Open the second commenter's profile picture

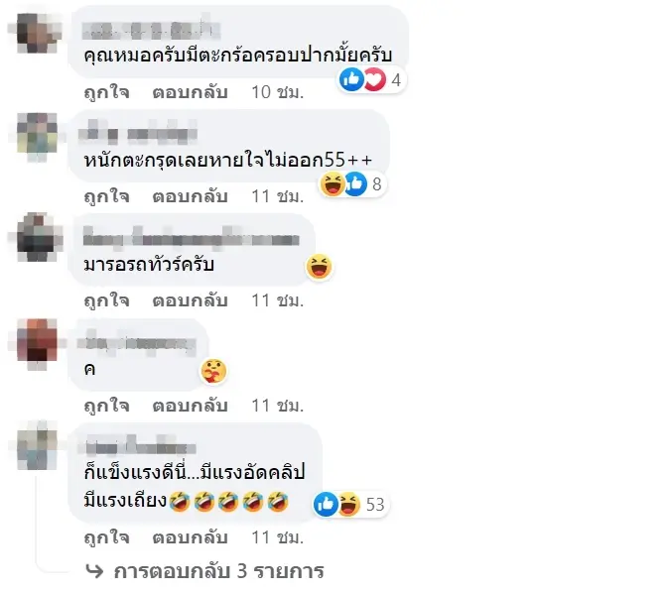(x=37, y=137)
